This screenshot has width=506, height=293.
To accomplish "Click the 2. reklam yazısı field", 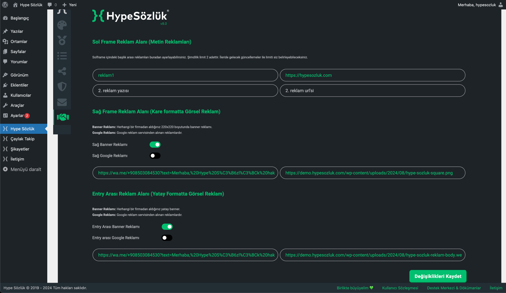I will 185,91.
